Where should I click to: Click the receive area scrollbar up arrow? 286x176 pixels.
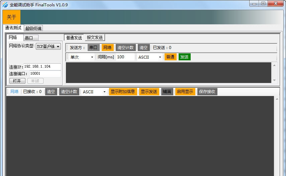click(277, 99)
